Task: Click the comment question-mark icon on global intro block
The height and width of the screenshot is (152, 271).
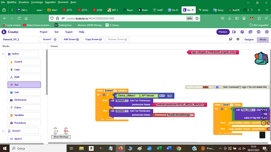Action: (x=217, y=87)
